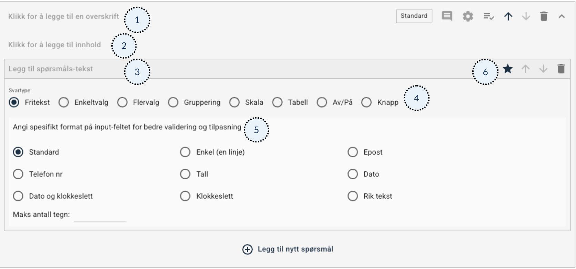Choose the Skala answer type
This screenshot has height=269, width=576.
point(234,102)
